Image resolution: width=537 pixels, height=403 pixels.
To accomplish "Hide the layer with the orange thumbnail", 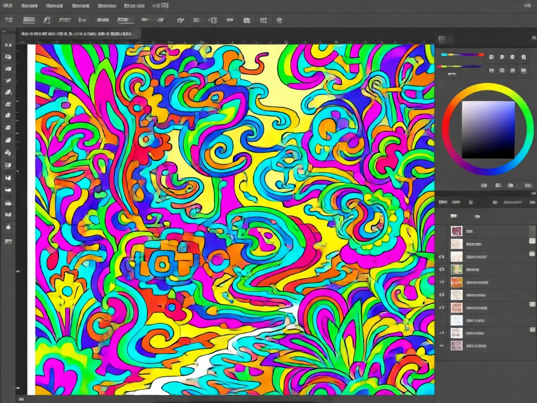I will 442,282.
